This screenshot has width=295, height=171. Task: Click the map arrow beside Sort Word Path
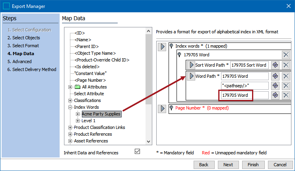190,65
